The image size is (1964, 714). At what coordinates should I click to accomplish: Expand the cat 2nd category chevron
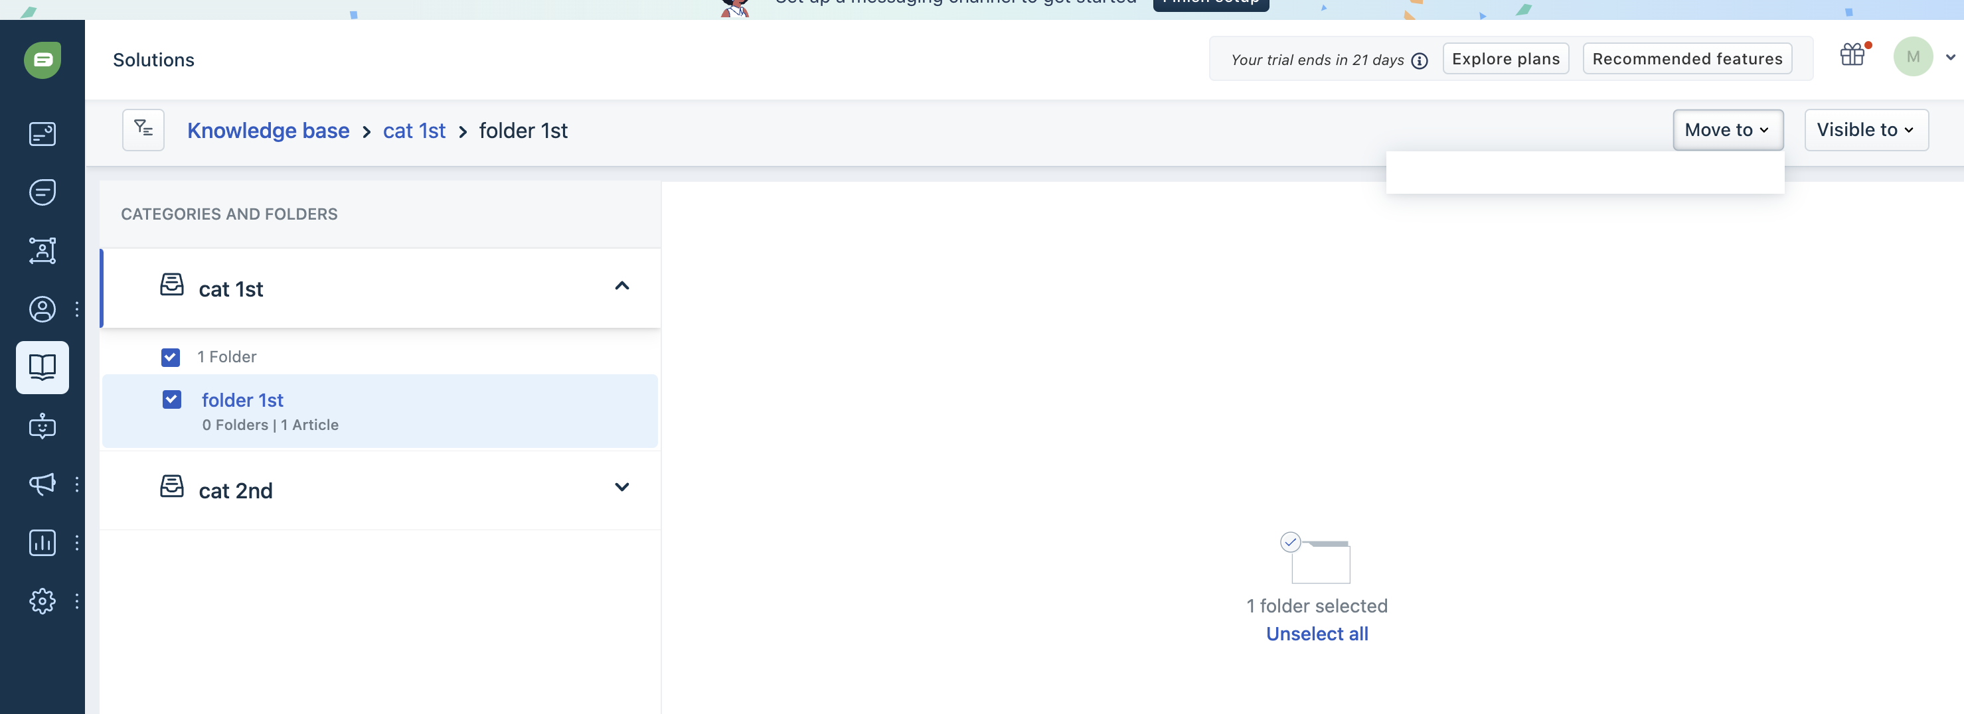click(x=622, y=487)
